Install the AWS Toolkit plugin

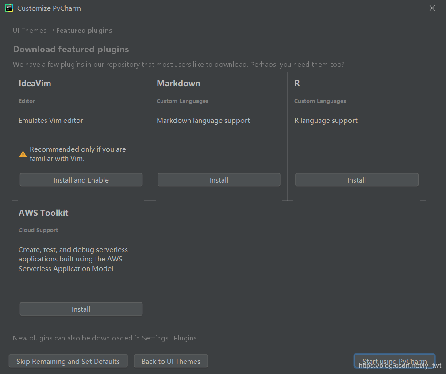click(x=81, y=309)
